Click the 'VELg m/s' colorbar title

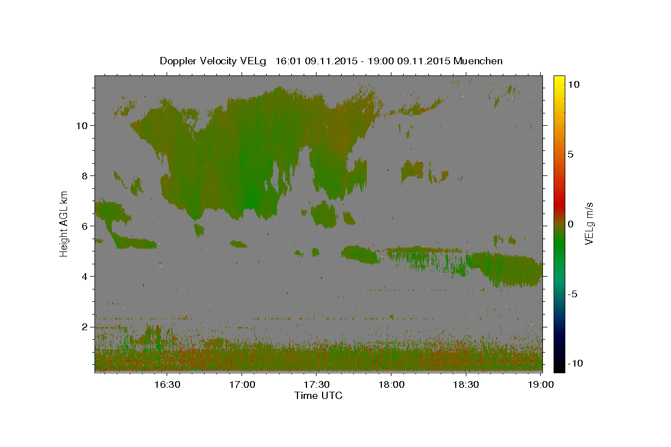point(589,223)
